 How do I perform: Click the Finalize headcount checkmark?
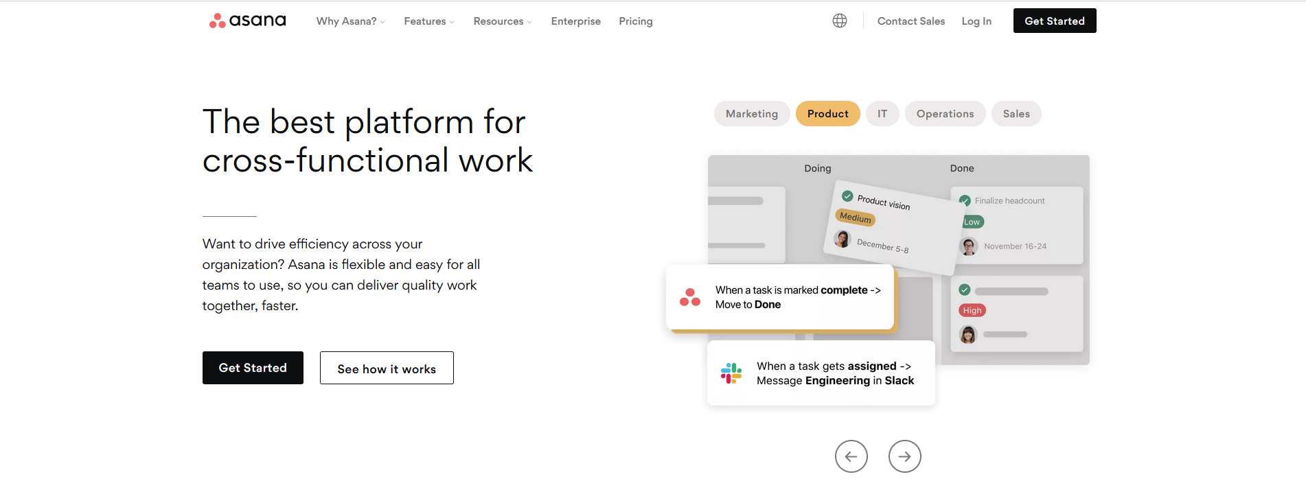pyautogui.click(x=965, y=200)
